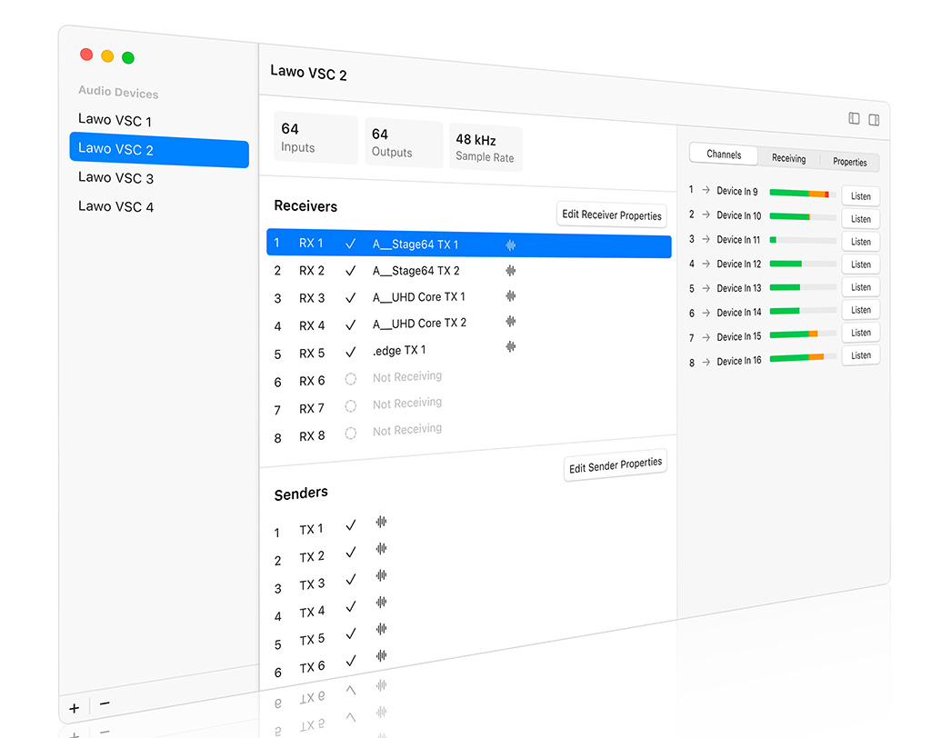931x738 pixels.
Task: Select Lawo VSC 4 in Audio Devices
Action: [115, 206]
